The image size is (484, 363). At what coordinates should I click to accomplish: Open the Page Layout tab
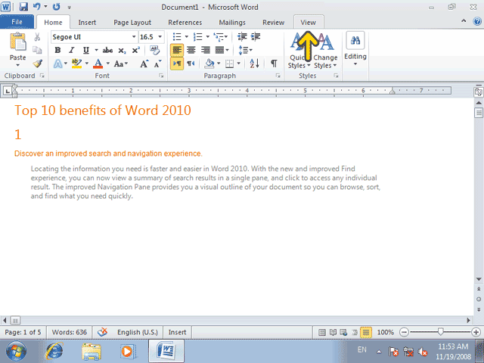pyautogui.click(x=132, y=23)
